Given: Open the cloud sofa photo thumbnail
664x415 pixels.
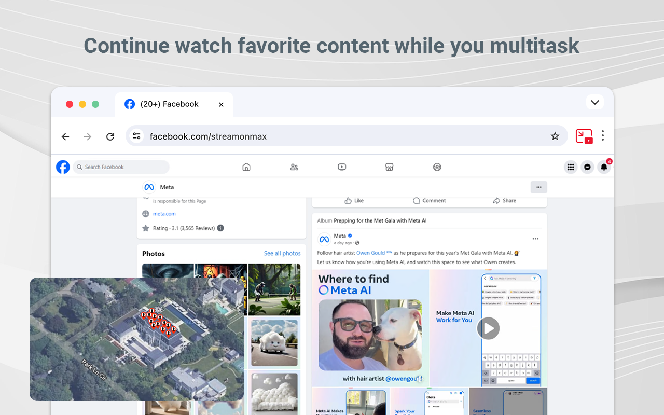Looking at the screenshot, I should (x=274, y=393).
